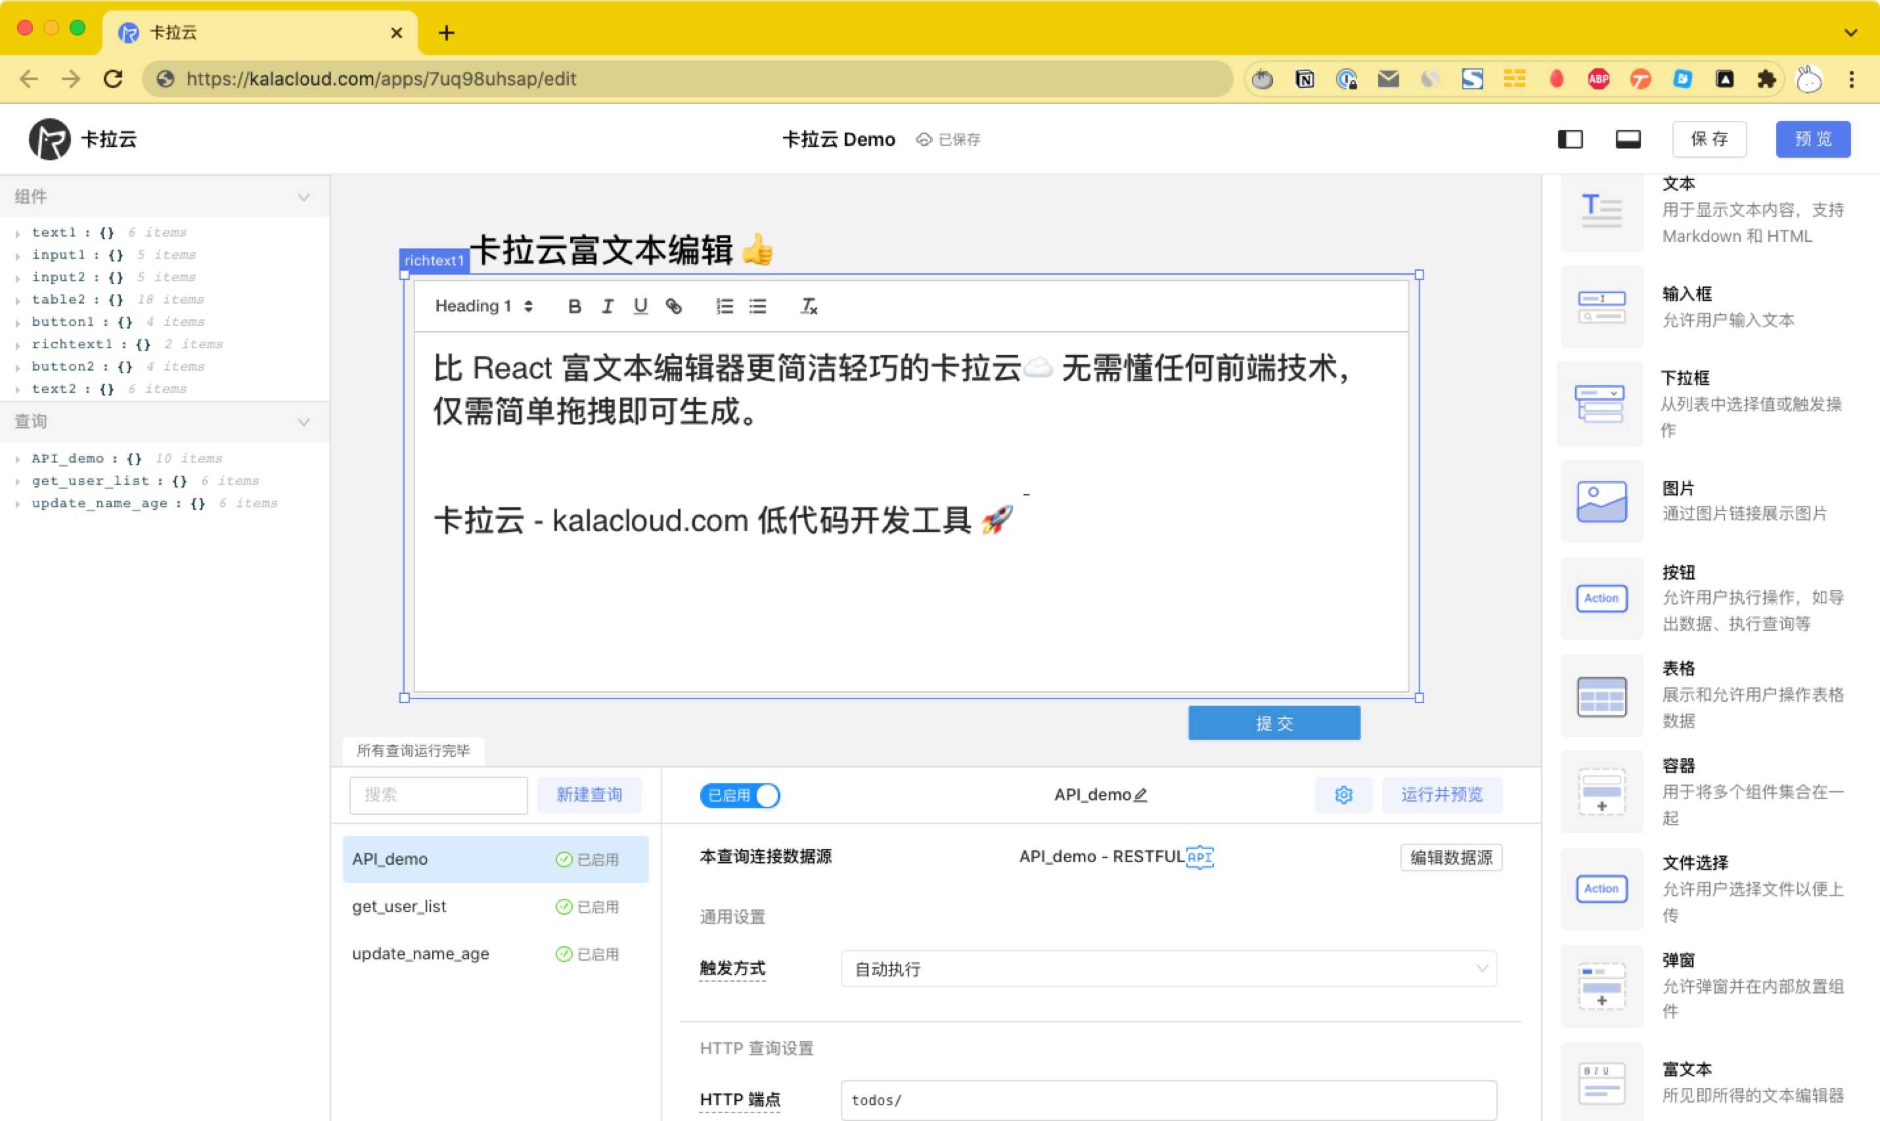Expand update_name_age tree node
This screenshot has width=1880, height=1121.
pos(17,504)
